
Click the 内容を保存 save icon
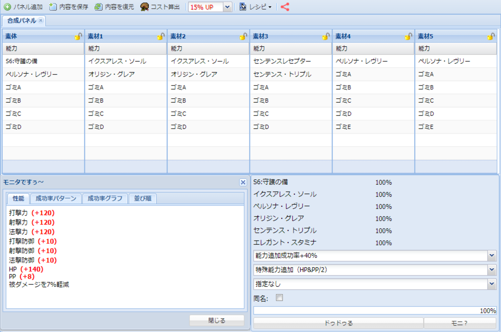[x=53, y=7]
